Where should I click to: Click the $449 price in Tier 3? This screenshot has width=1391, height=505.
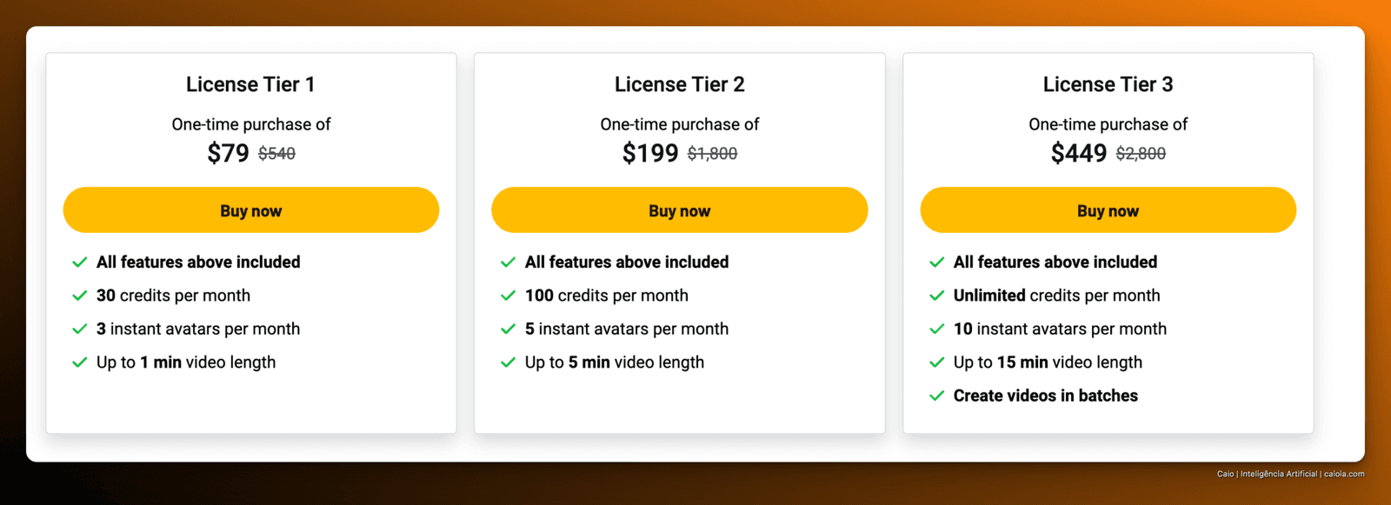click(x=1079, y=153)
